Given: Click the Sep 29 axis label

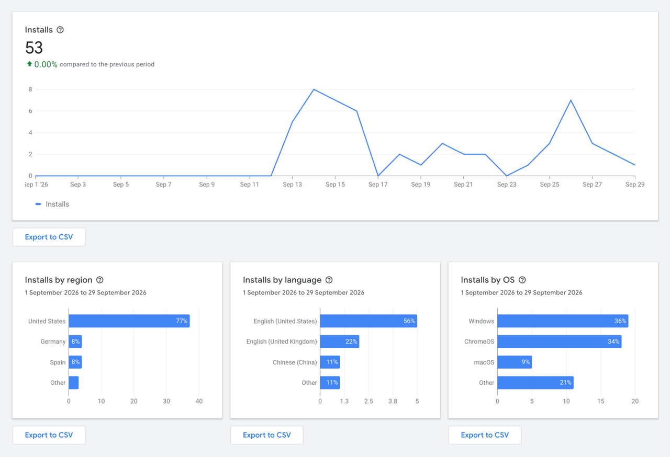Looking at the screenshot, I should pos(635,185).
